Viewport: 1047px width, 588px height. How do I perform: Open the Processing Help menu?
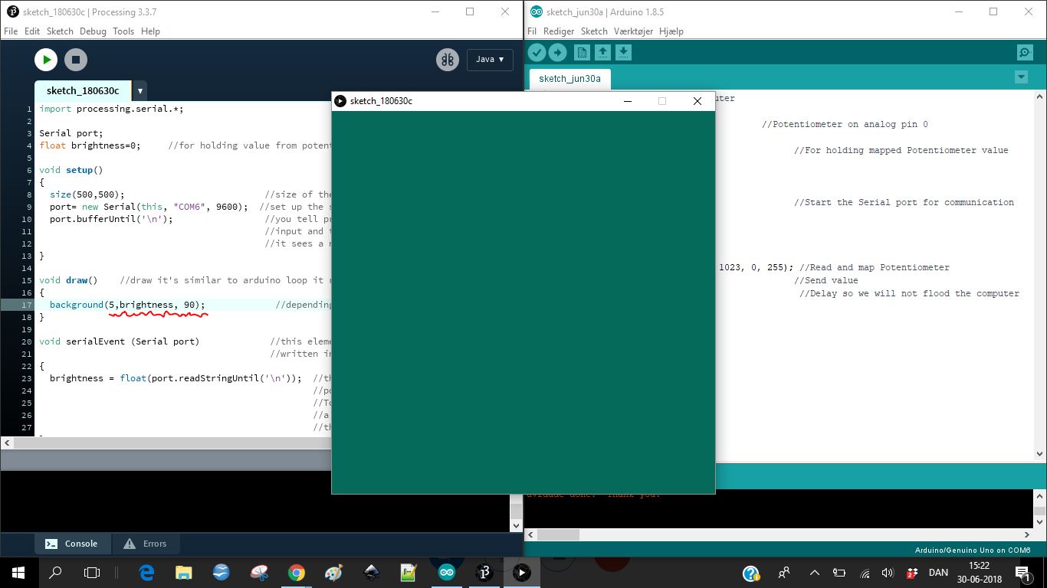coord(150,31)
